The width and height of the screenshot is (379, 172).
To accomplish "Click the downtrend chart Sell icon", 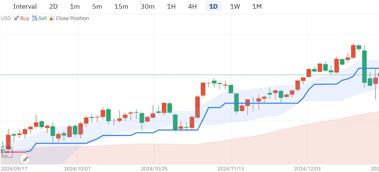I will tap(35, 18).
